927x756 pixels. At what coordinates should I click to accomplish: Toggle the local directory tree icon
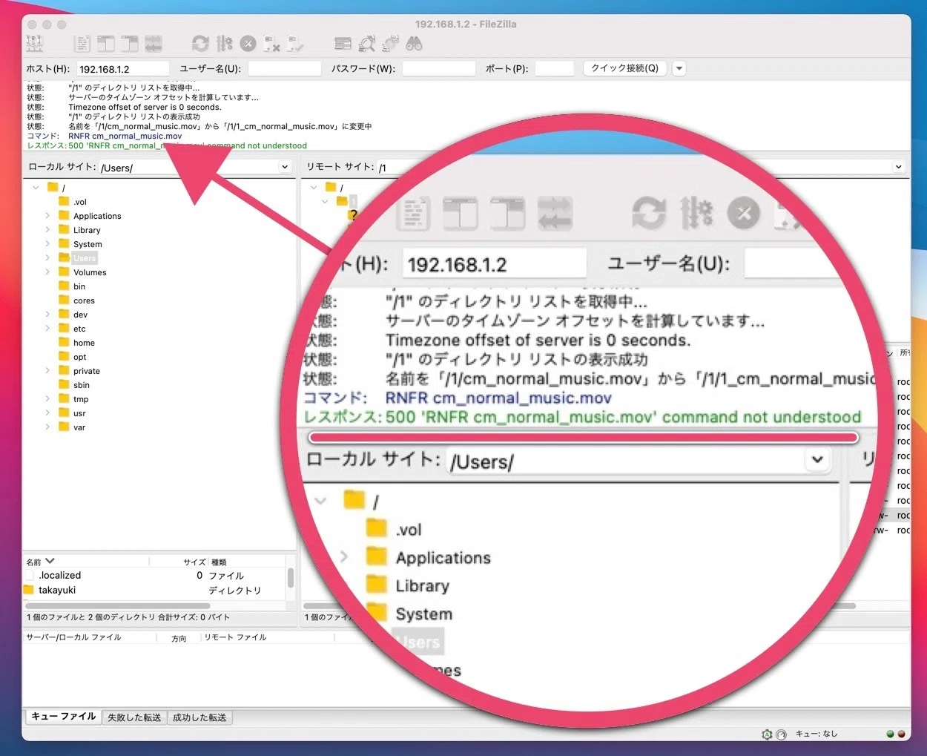click(x=106, y=44)
